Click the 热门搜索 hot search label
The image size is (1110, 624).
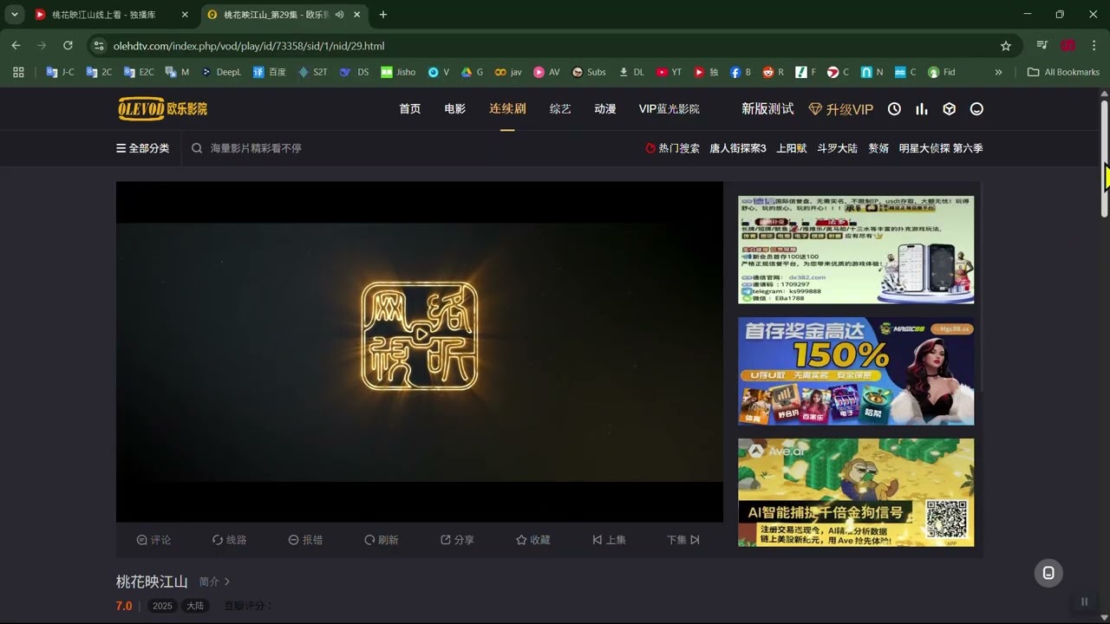pyautogui.click(x=672, y=148)
